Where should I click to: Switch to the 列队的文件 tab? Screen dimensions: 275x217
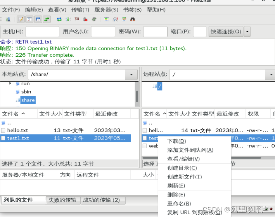point(23,200)
